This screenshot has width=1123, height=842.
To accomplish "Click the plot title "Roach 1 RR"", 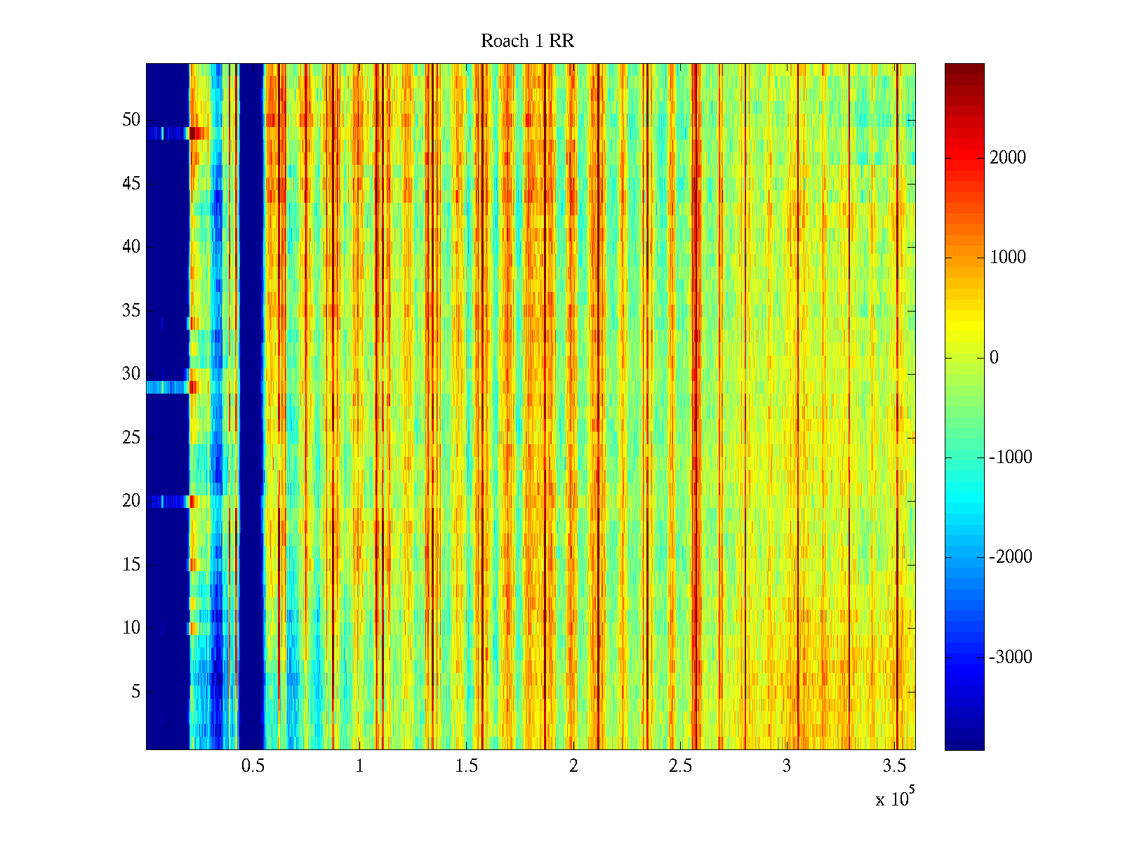I will (x=527, y=41).
